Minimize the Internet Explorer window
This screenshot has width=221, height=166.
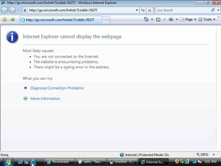(x=200, y=3)
